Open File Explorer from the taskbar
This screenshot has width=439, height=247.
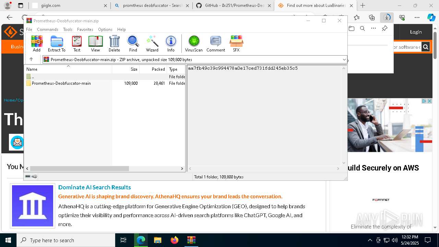pos(157,240)
